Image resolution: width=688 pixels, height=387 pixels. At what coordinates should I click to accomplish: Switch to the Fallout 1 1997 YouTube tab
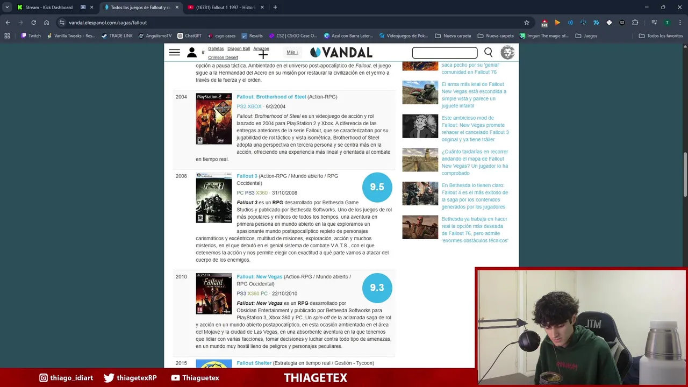tap(225, 8)
